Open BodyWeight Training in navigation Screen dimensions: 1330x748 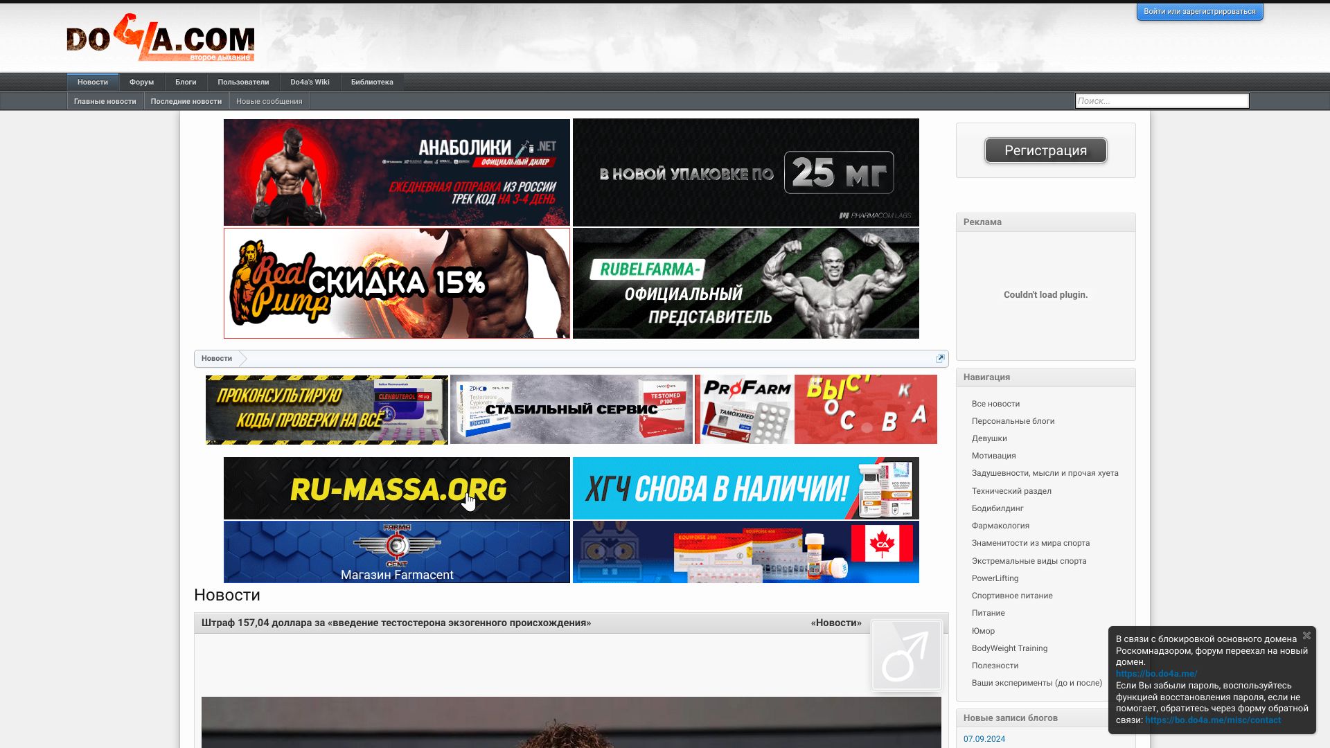[x=1009, y=648]
